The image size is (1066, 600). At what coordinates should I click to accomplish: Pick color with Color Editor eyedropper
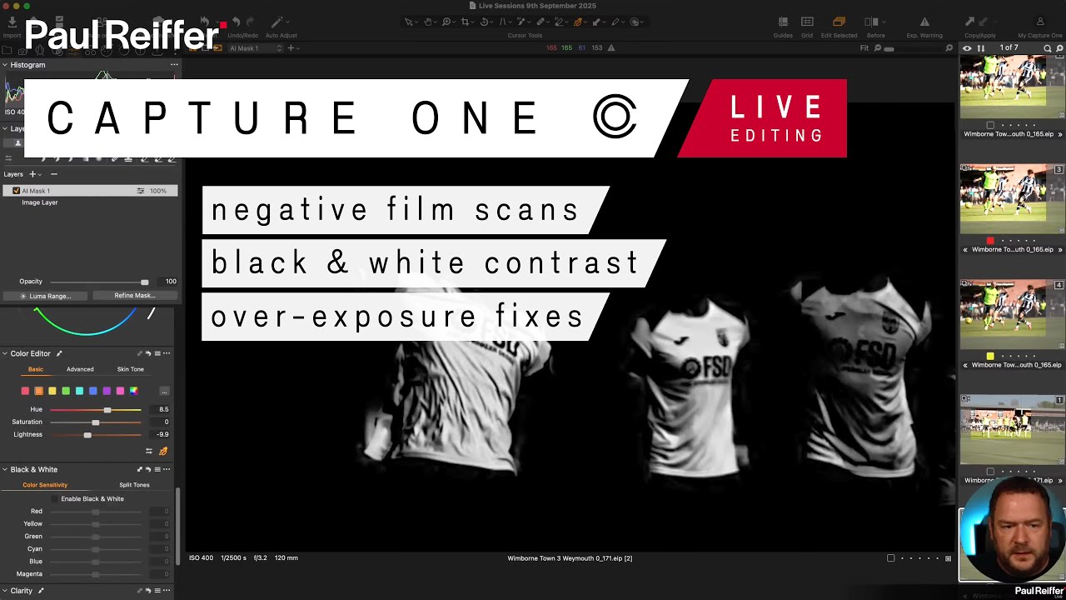pyautogui.click(x=163, y=451)
